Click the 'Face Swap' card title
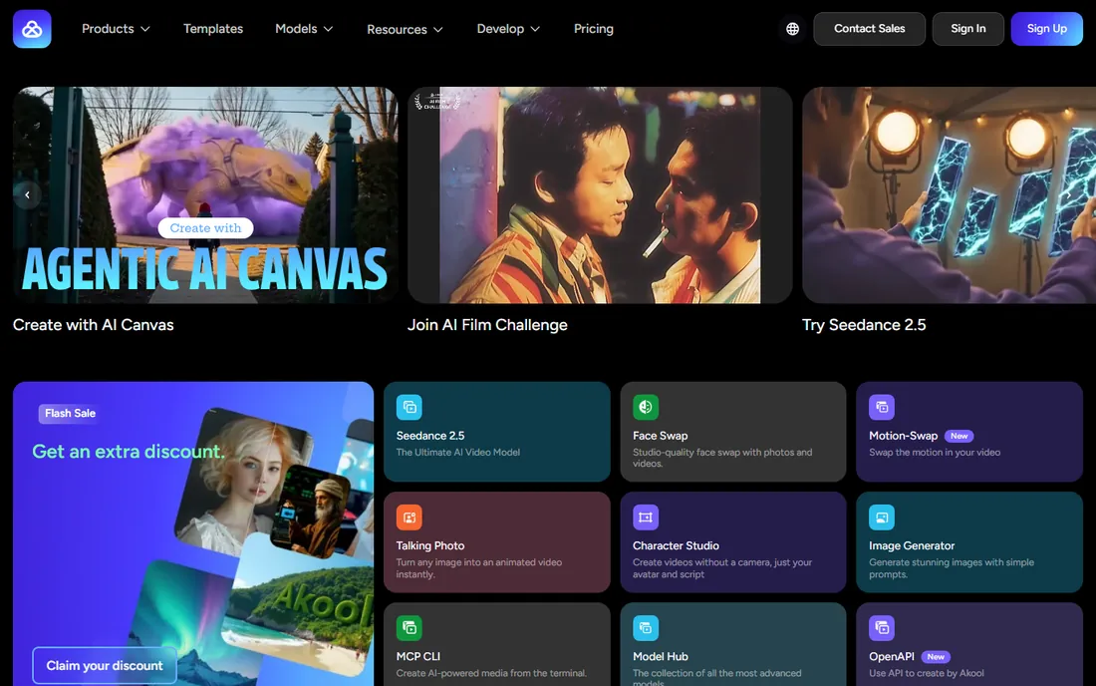The width and height of the screenshot is (1096, 686). click(660, 436)
